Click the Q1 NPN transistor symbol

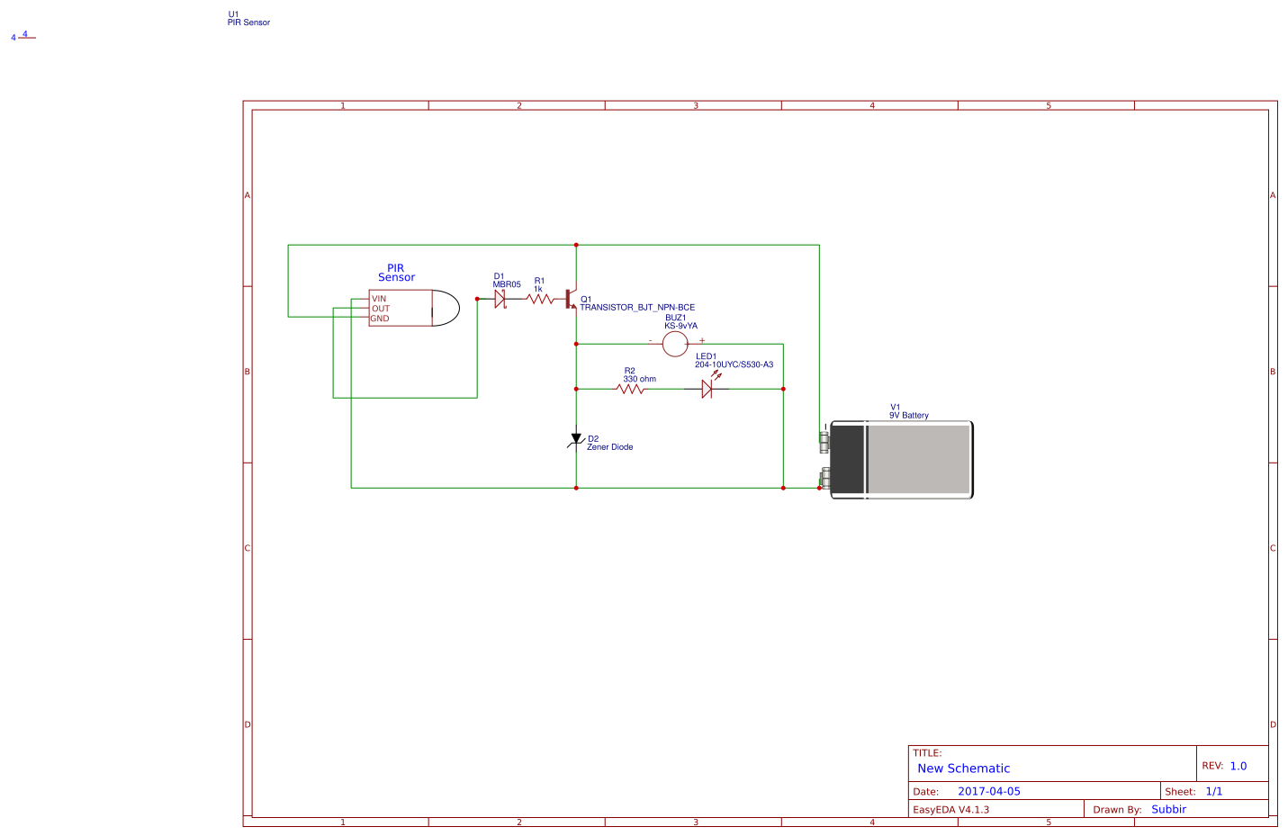pos(570,299)
